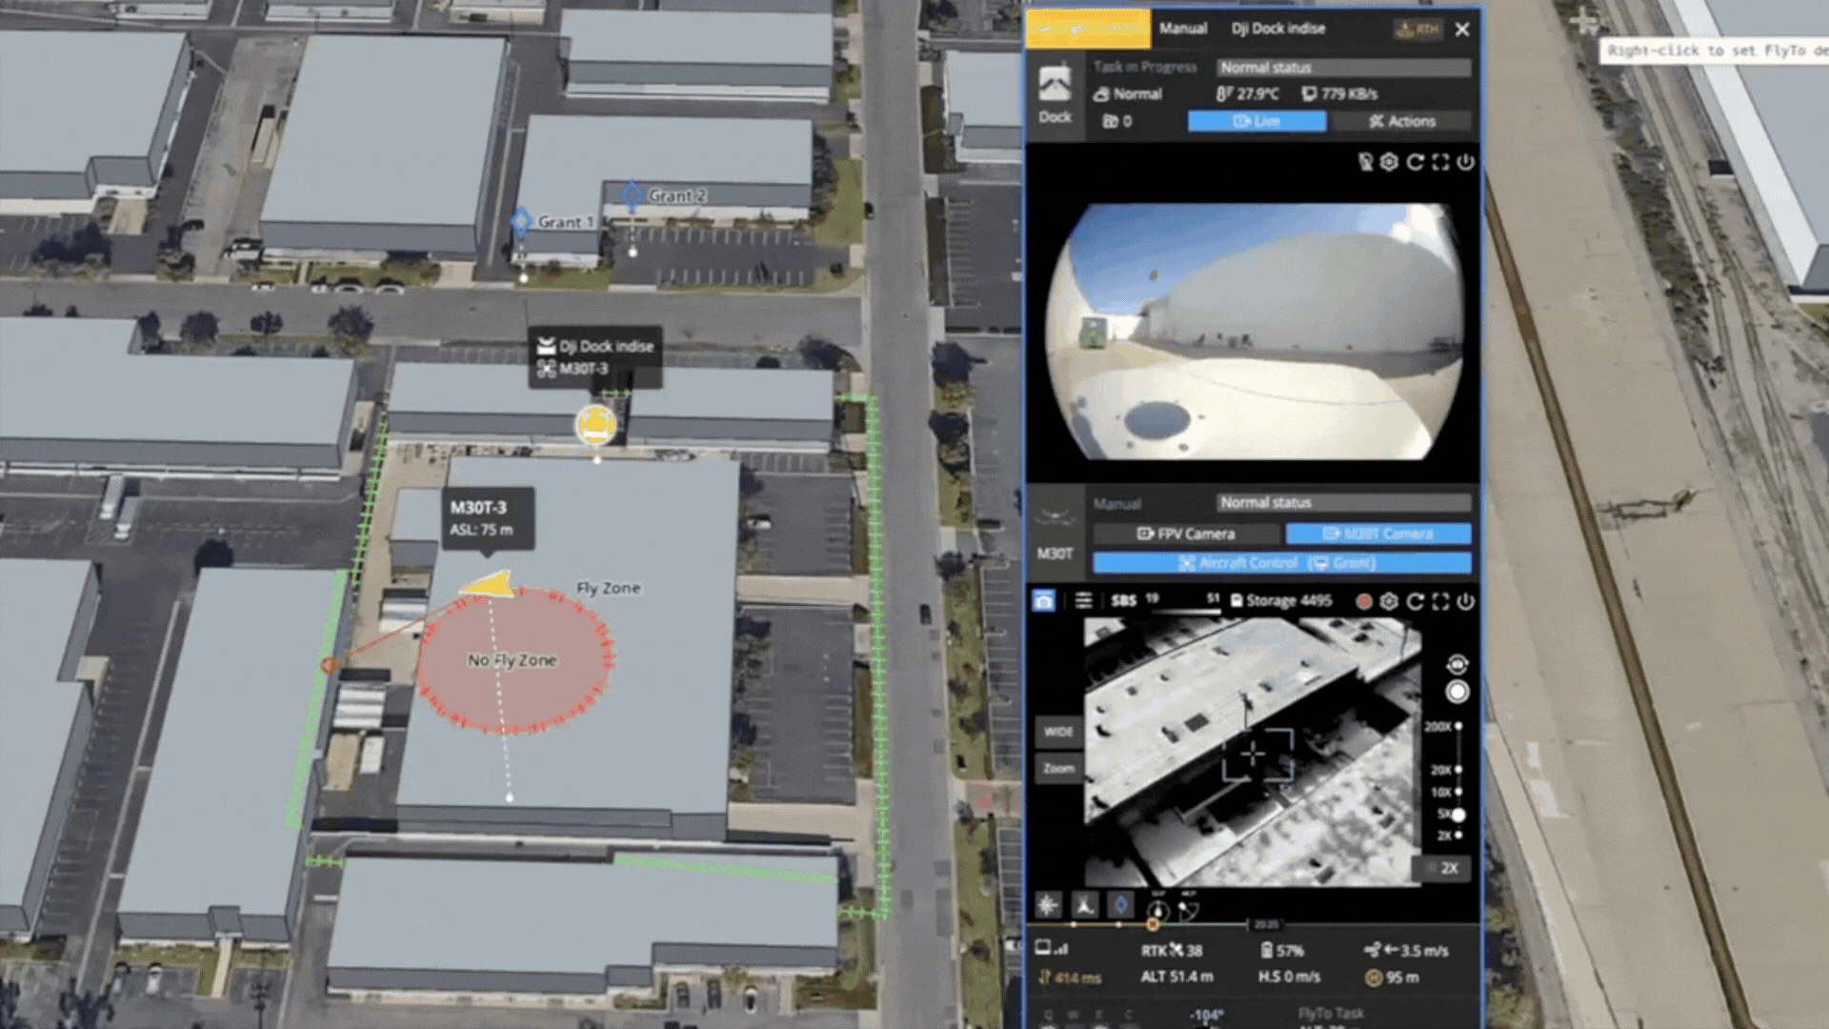
Task: Start recording with red record button
Action: coord(1364,601)
